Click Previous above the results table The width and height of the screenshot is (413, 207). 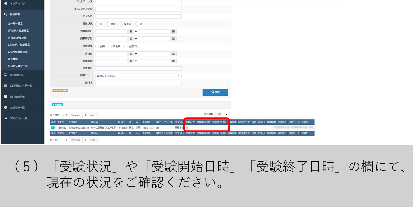(75, 115)
